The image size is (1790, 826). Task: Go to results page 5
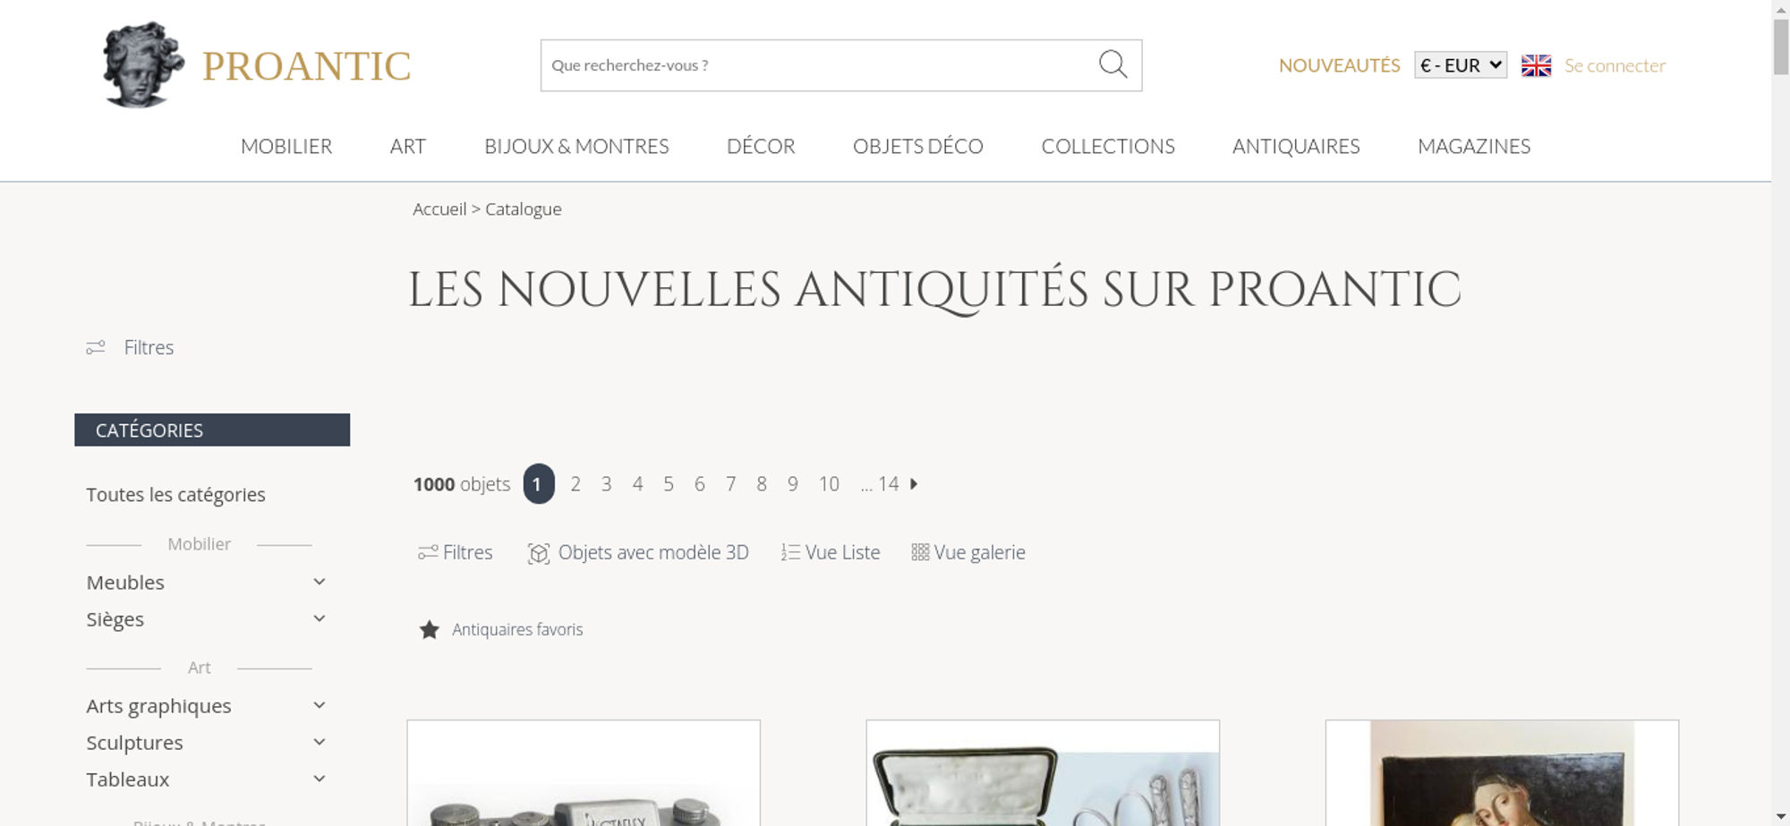669,484
